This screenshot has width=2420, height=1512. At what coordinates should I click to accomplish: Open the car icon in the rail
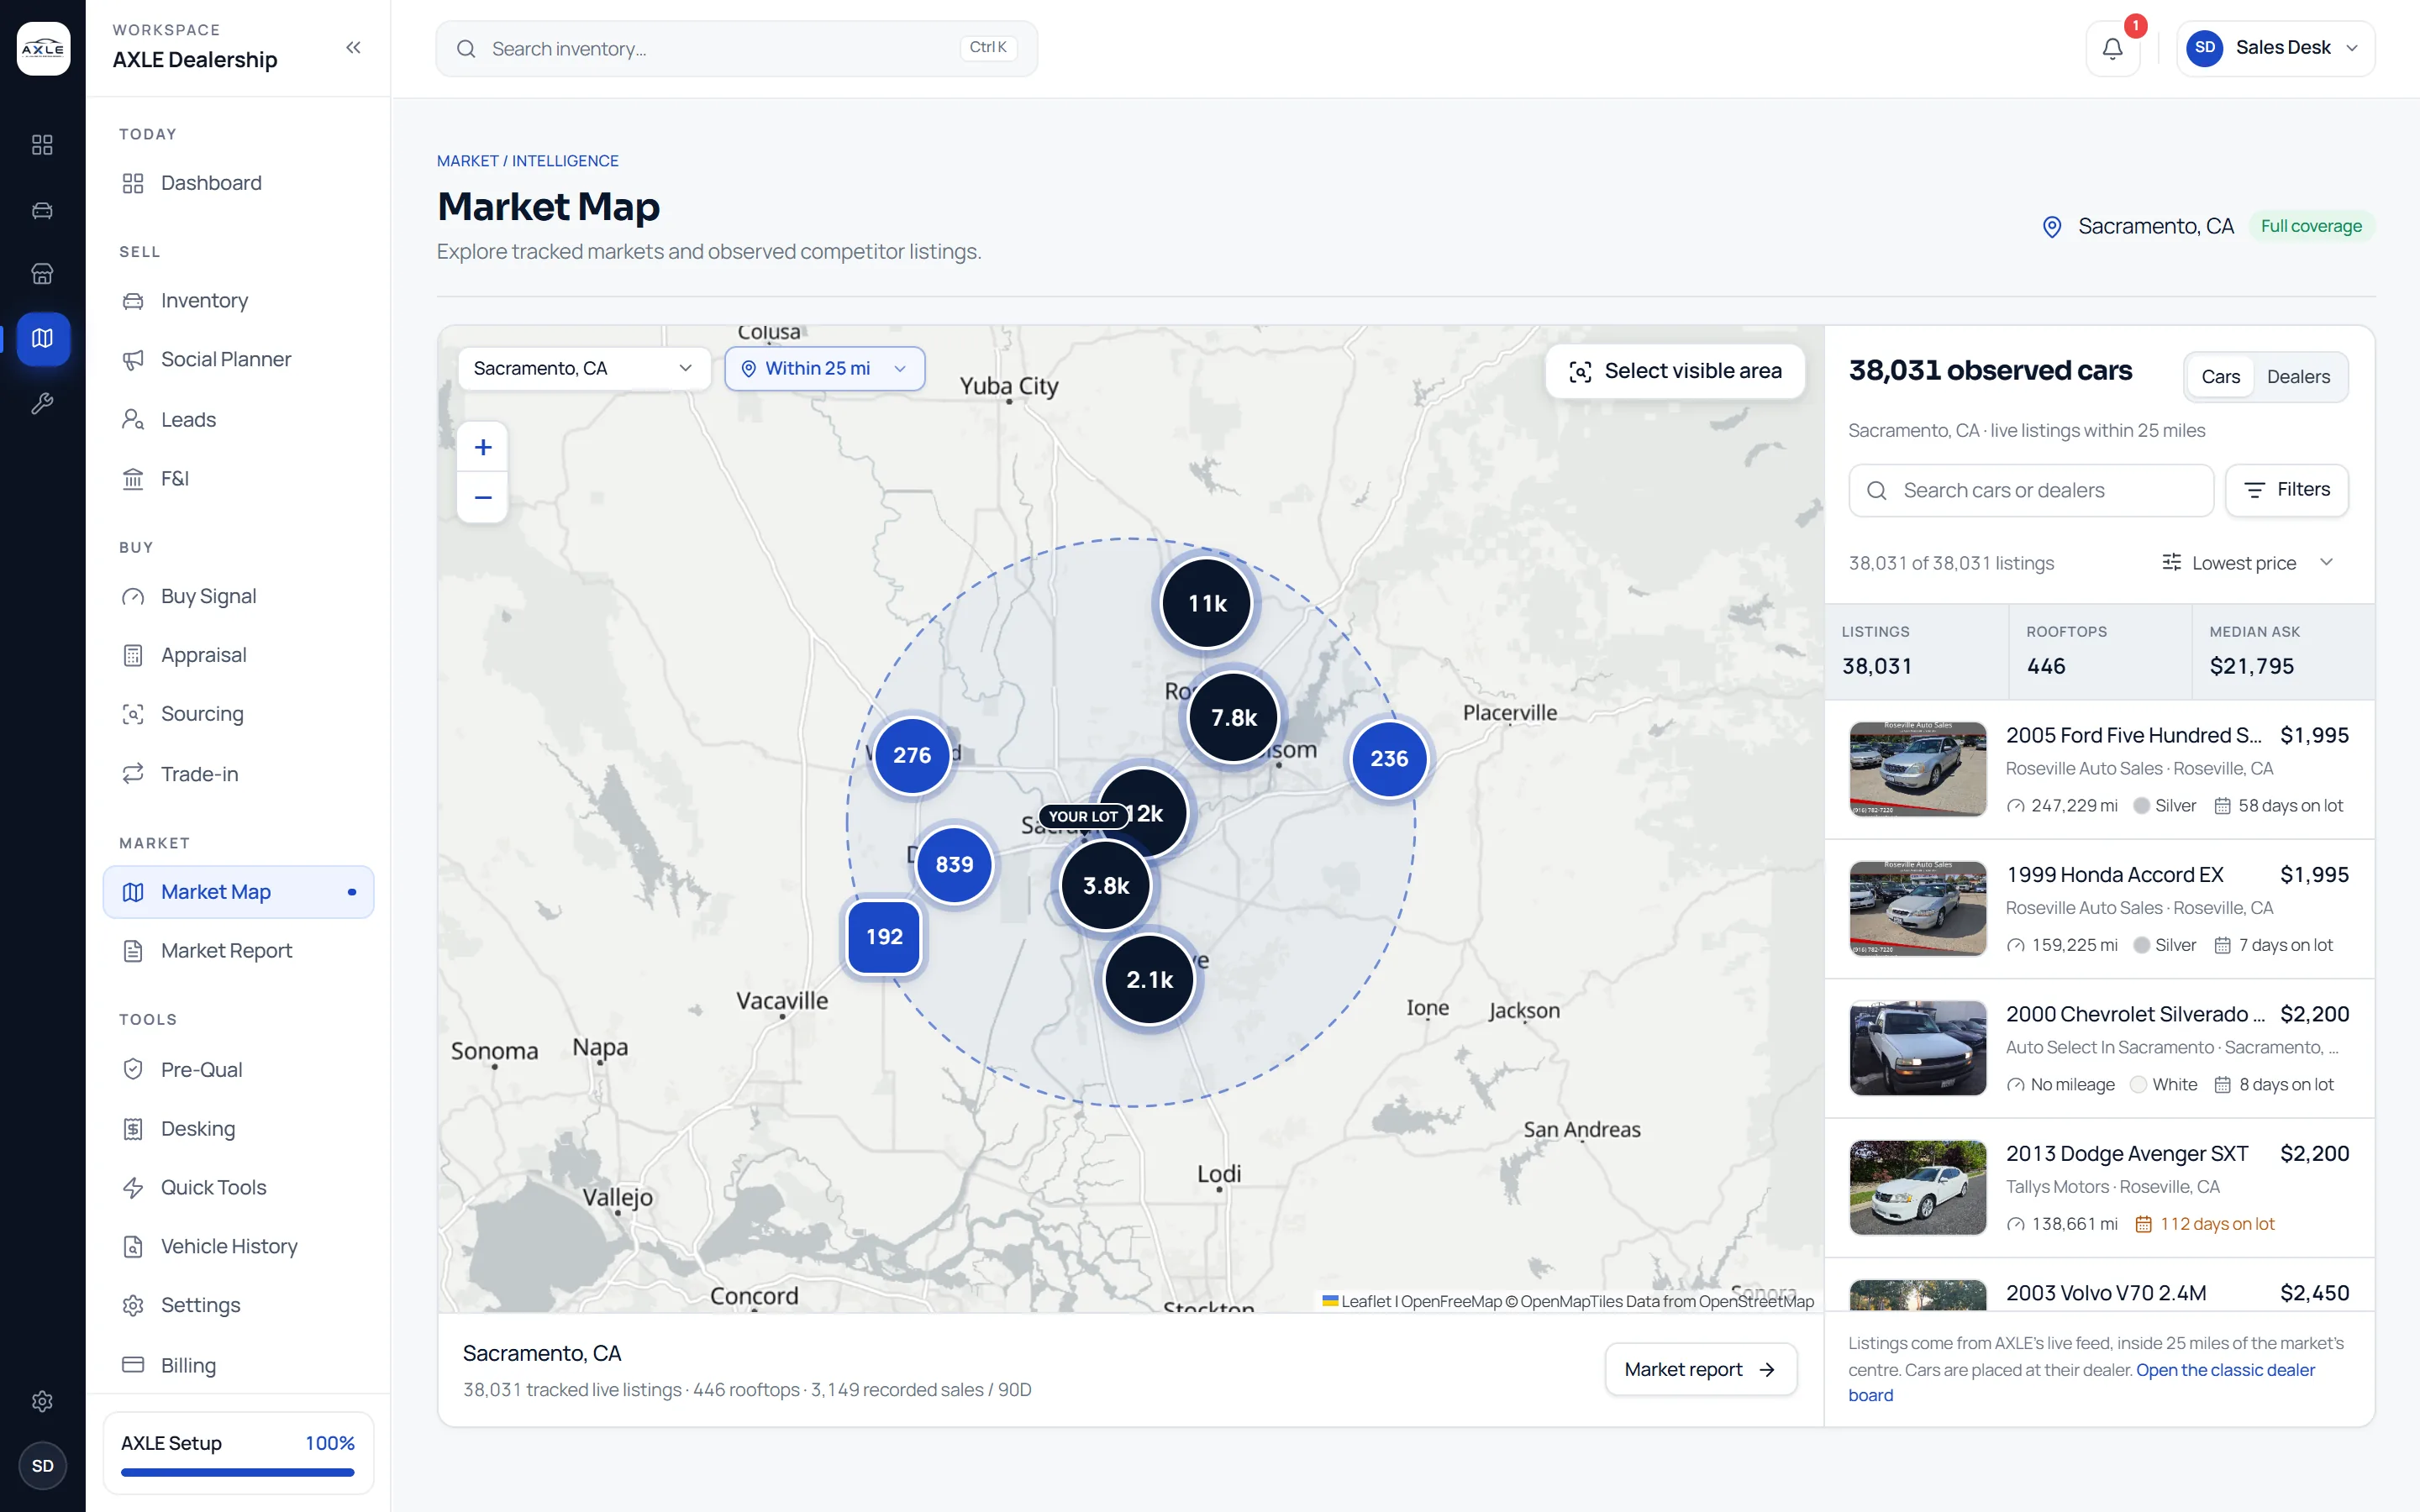[42, 210]
